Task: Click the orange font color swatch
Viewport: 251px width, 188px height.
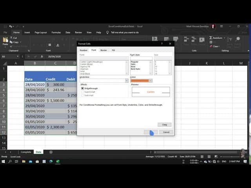Action: (139, 81)
